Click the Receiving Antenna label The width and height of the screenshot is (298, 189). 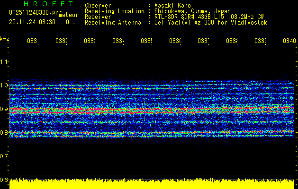(x=113, y=23)
